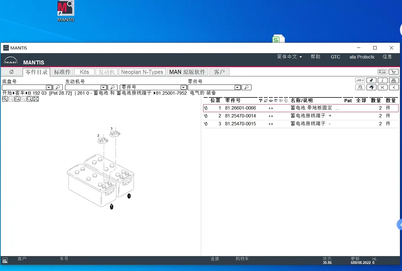Open the 简体中文 language dropdown
This screenshot has width=402, height=271.
[x=289, y=57]
